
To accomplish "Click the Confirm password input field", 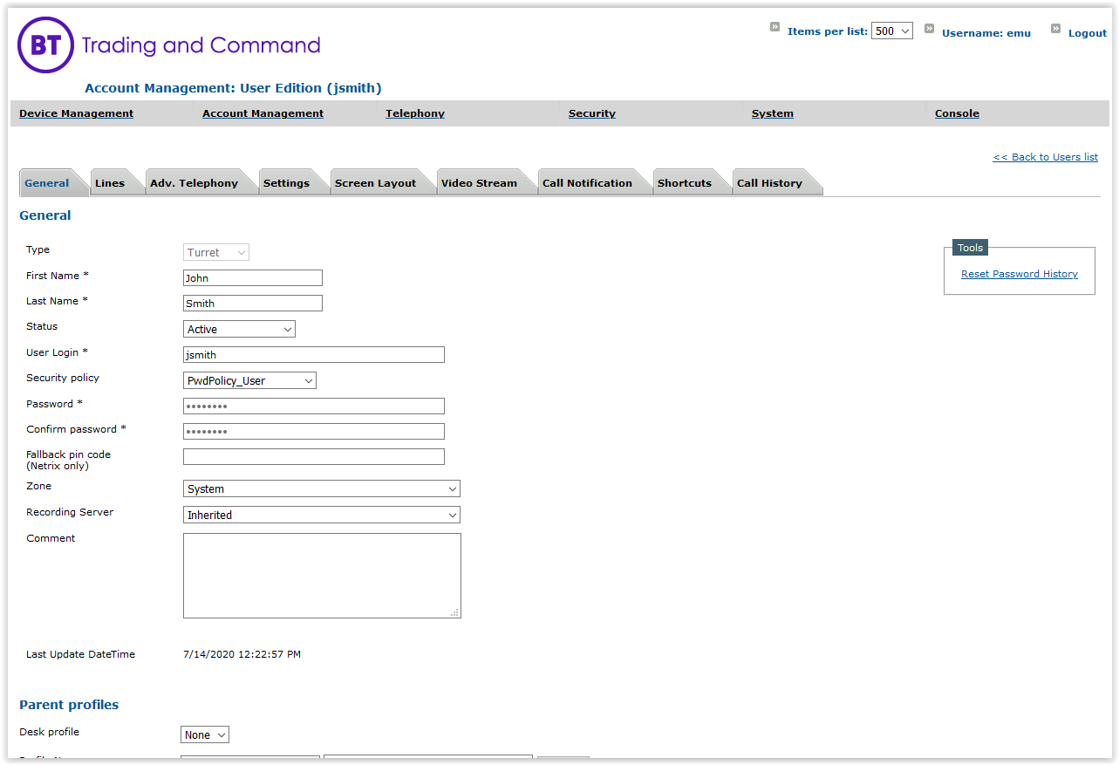I will pos(314,432).
